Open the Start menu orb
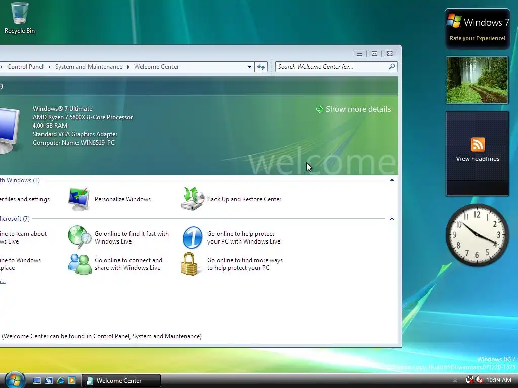The width and height of the screenshot is (518, 388). click(x=14, y=380)
